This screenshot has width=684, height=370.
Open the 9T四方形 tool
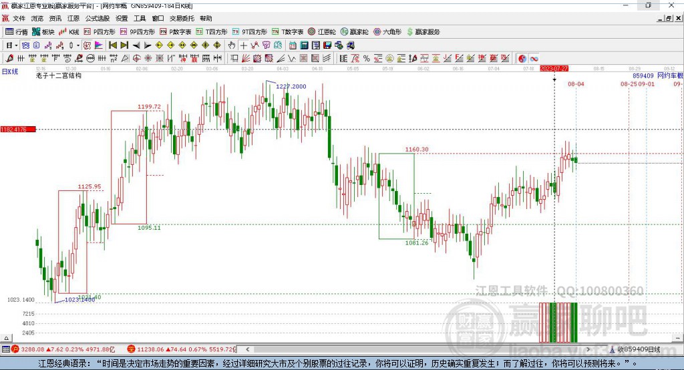coord(250,32)
